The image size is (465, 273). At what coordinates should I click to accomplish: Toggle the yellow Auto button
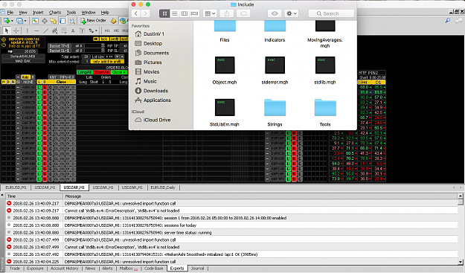point(26,77)
